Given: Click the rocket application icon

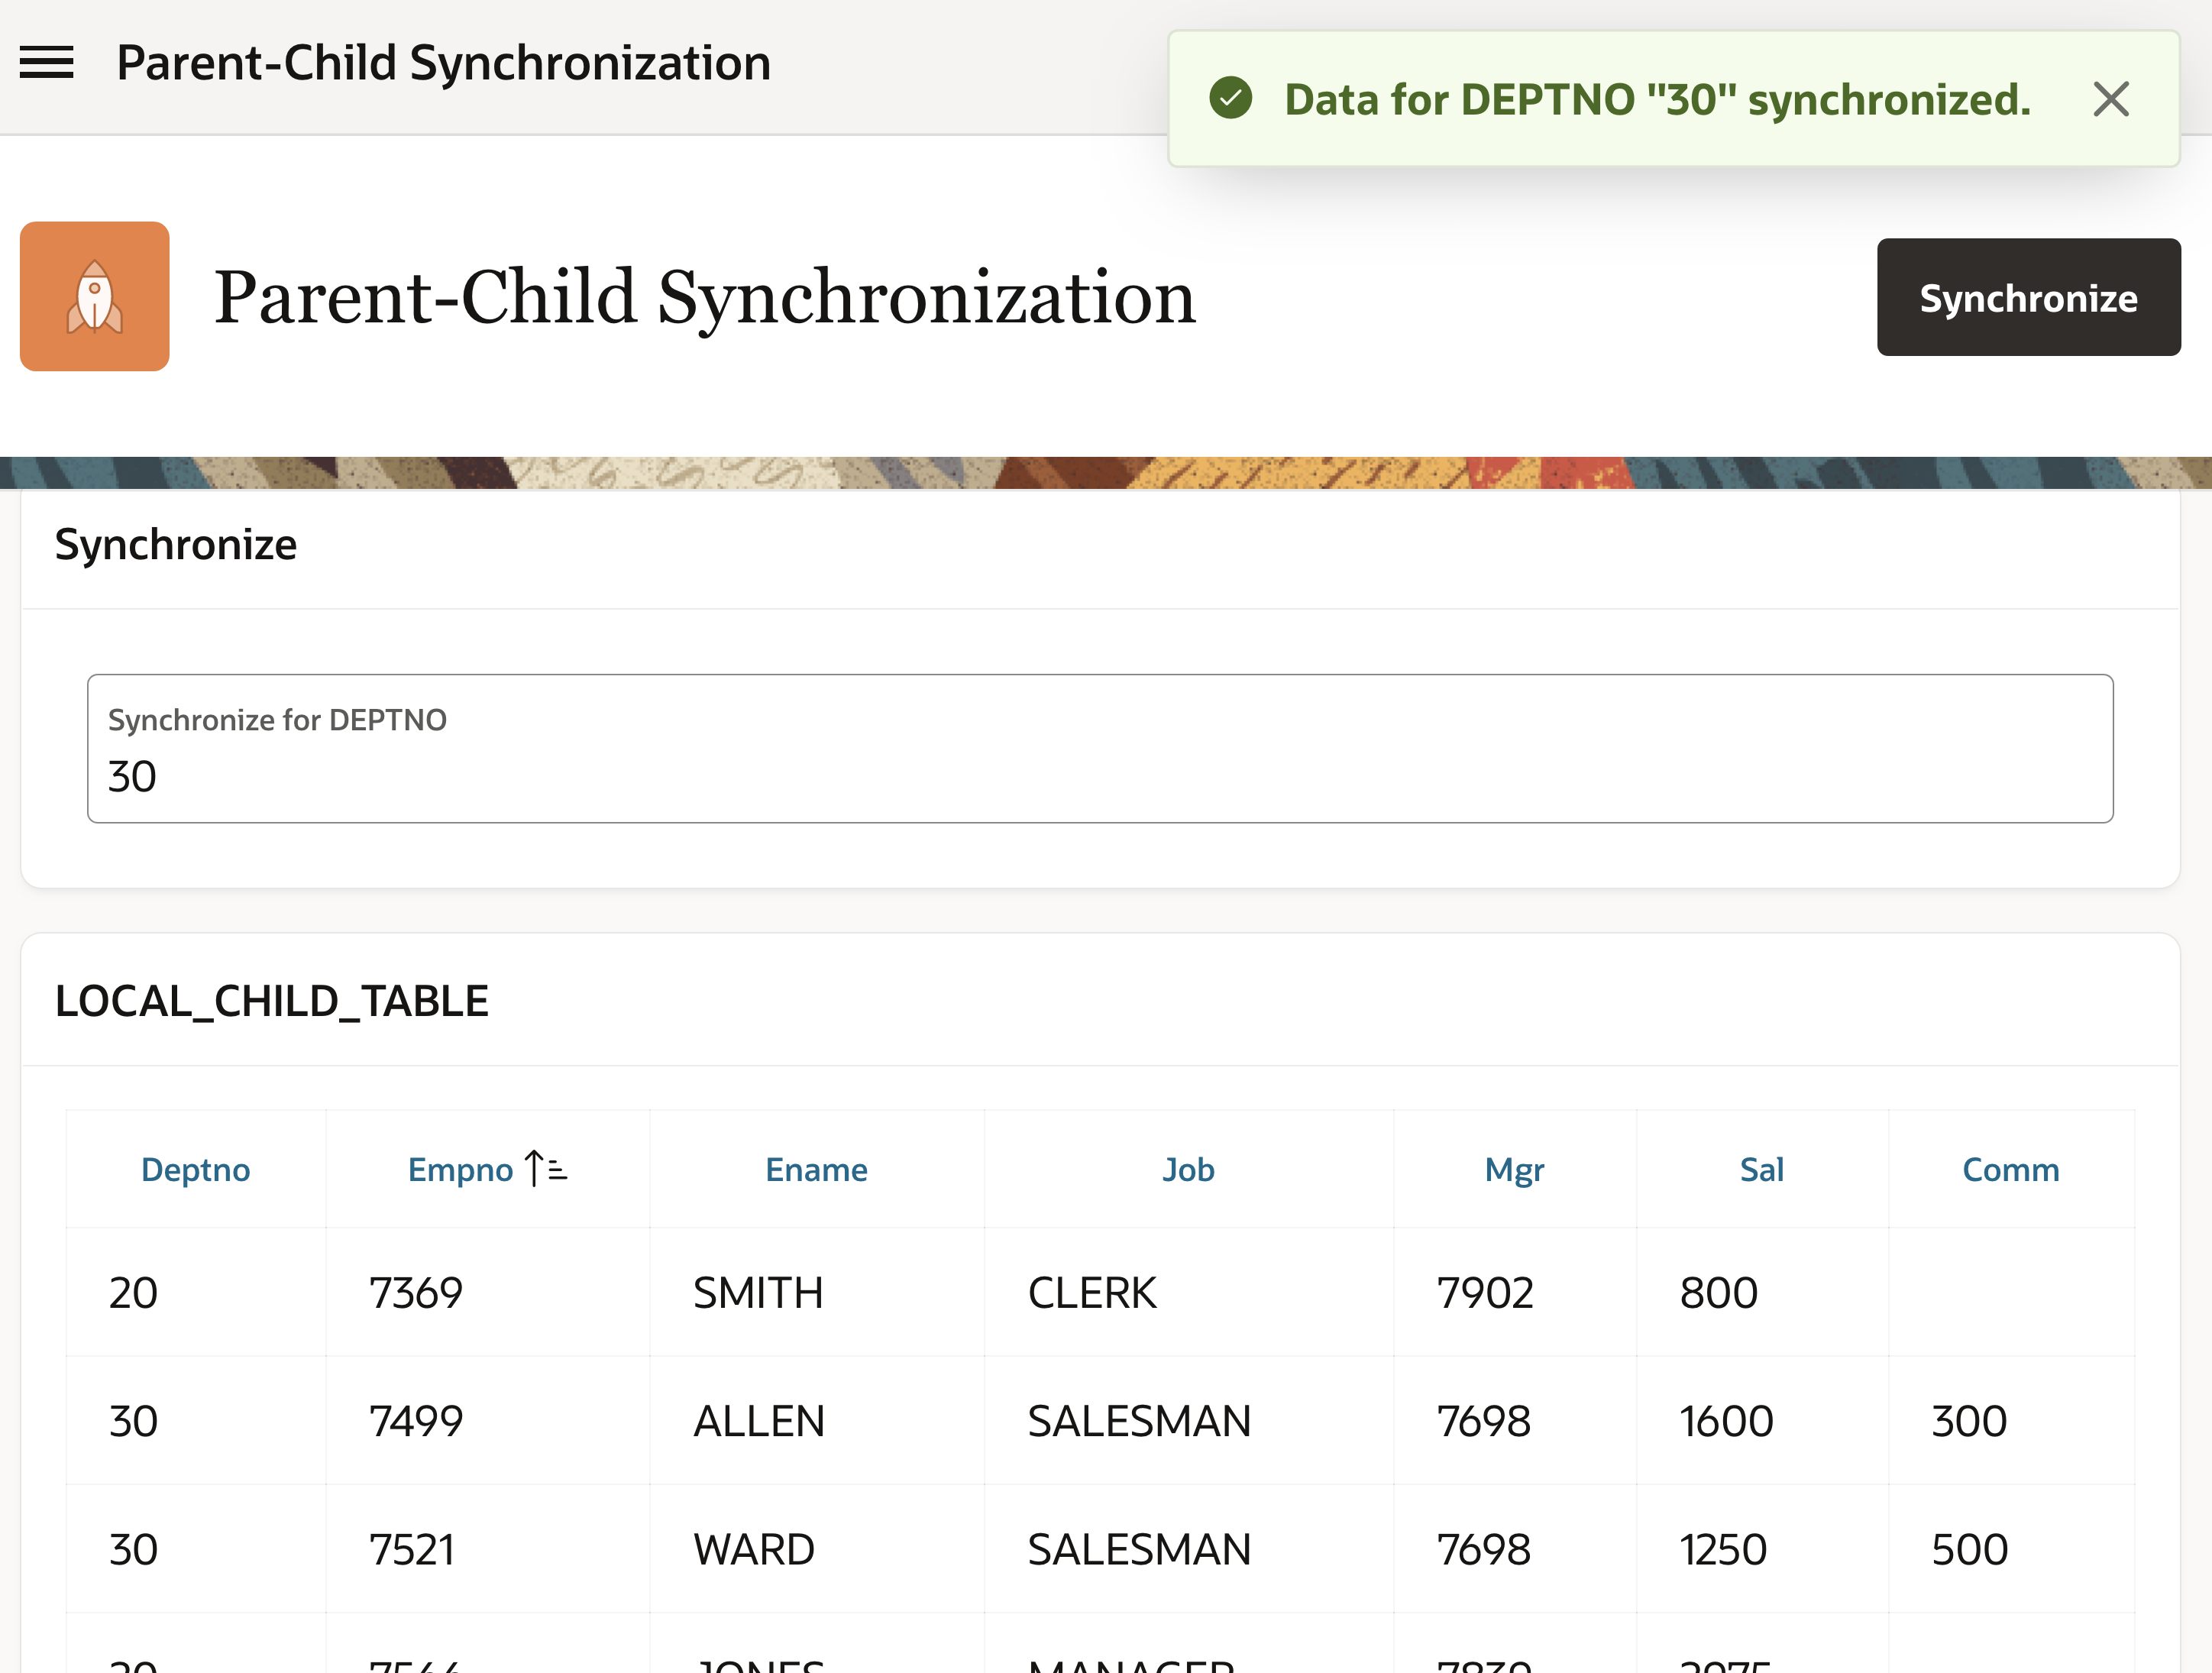Looking at the screenshot, I should click(95, 296).
